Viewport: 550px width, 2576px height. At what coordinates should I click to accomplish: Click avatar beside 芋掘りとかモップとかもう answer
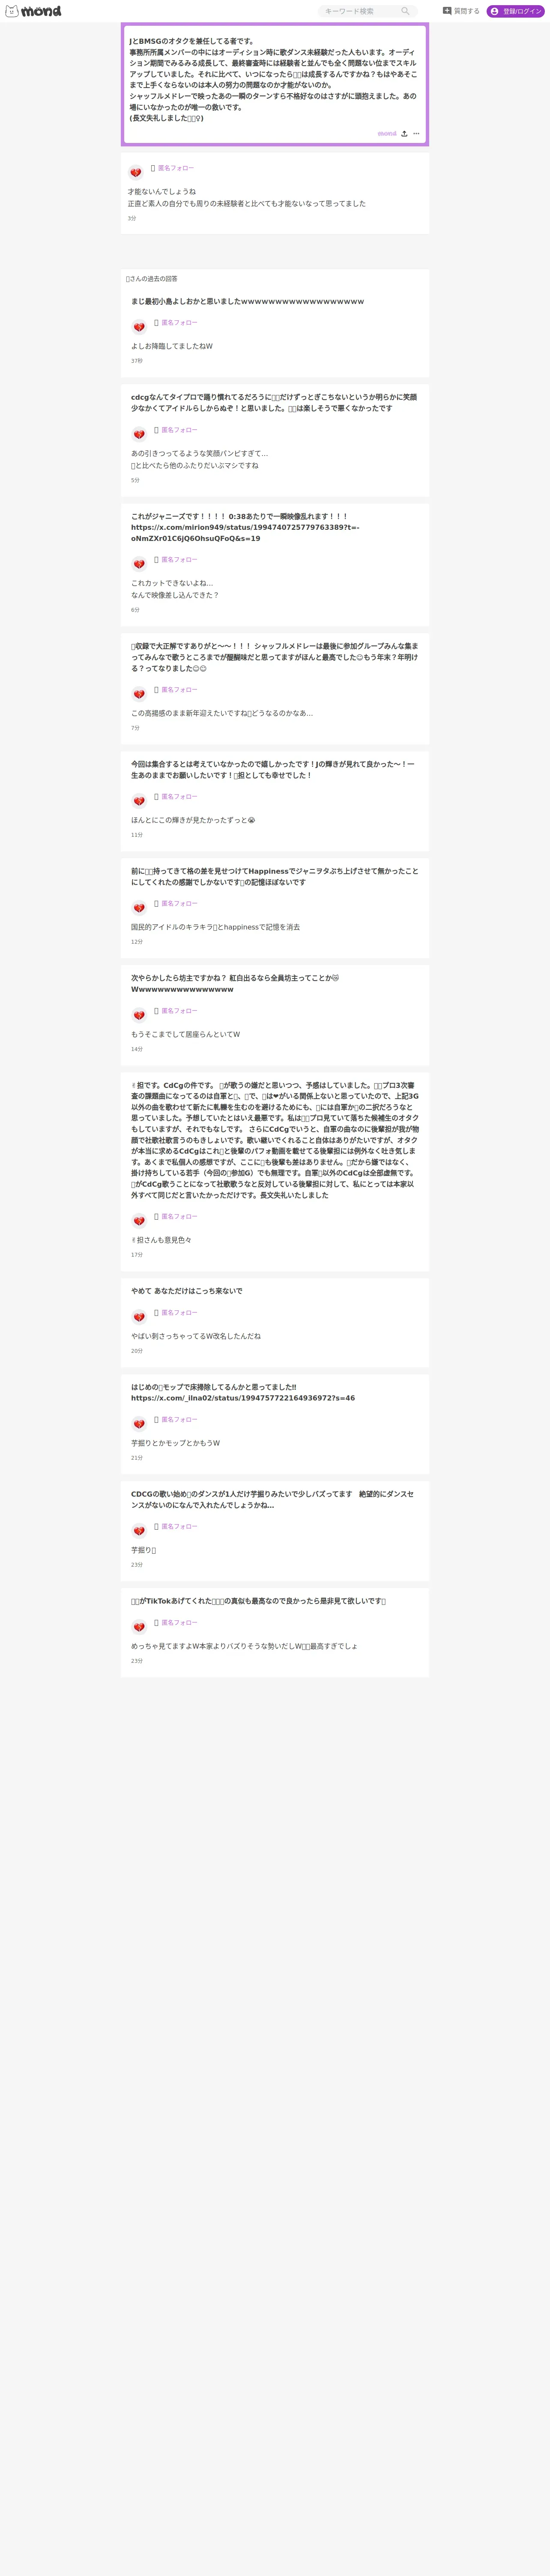click(140, 1424)
